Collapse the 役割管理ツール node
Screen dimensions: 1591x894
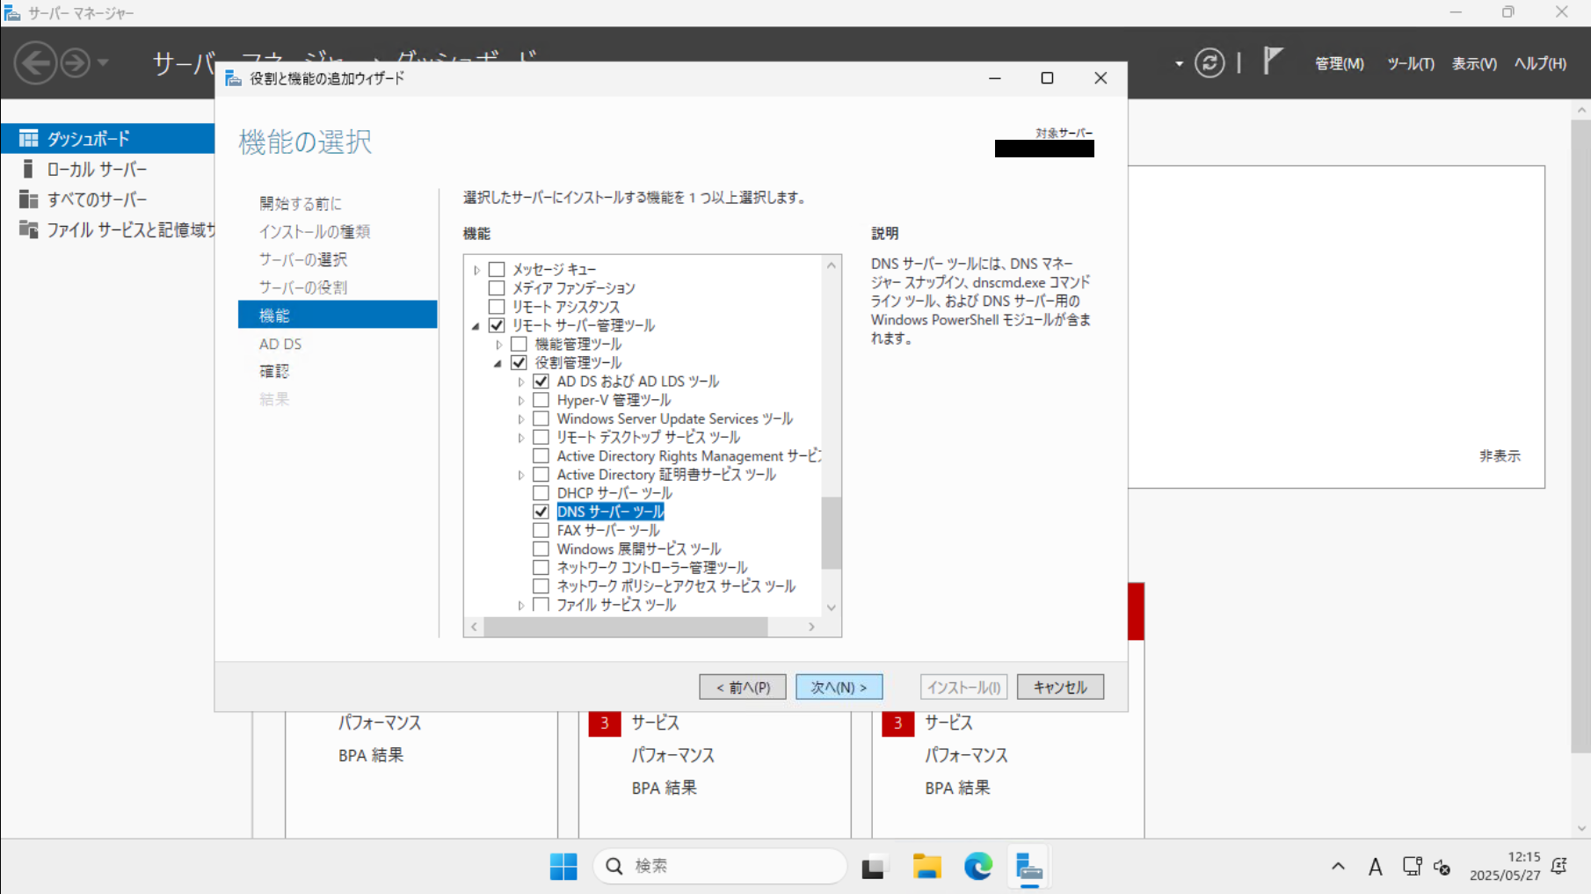(498, 363)
